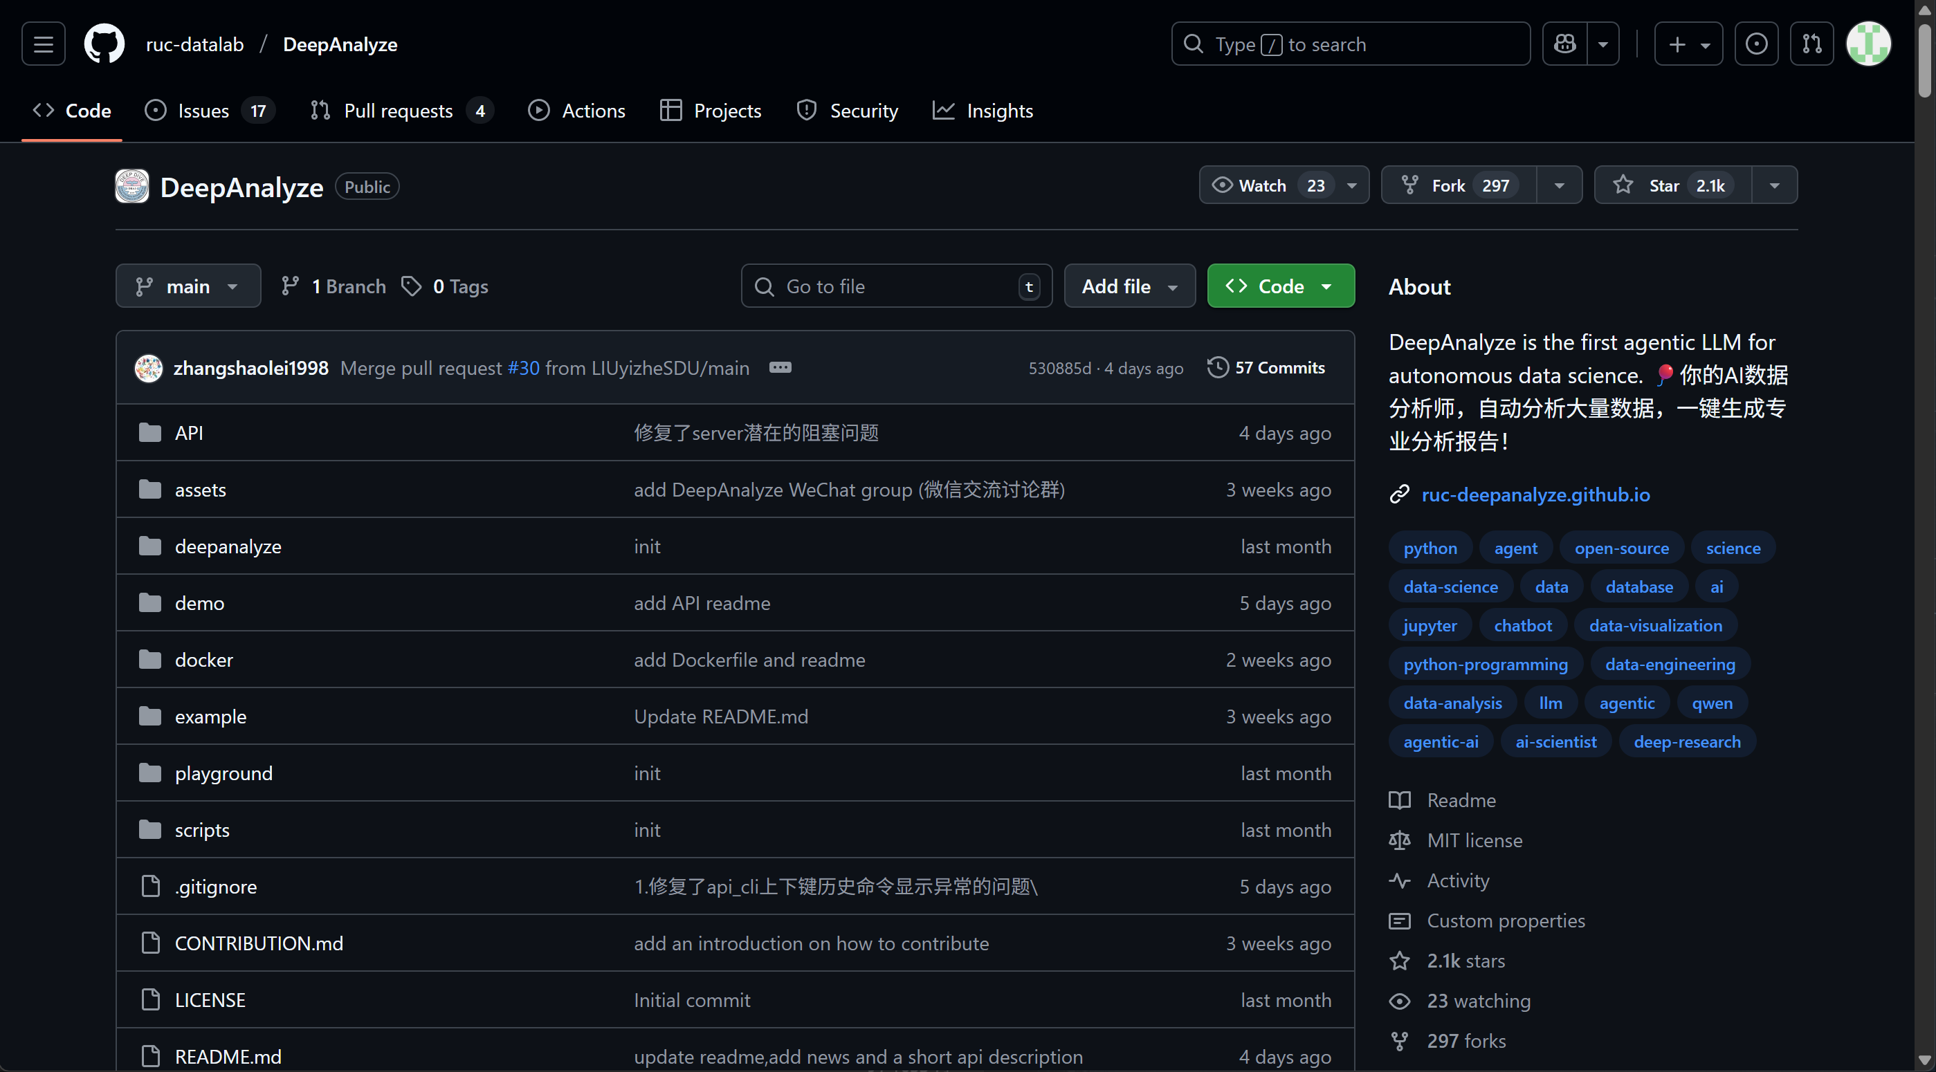Open the Insights tab

tap(983, 111)
